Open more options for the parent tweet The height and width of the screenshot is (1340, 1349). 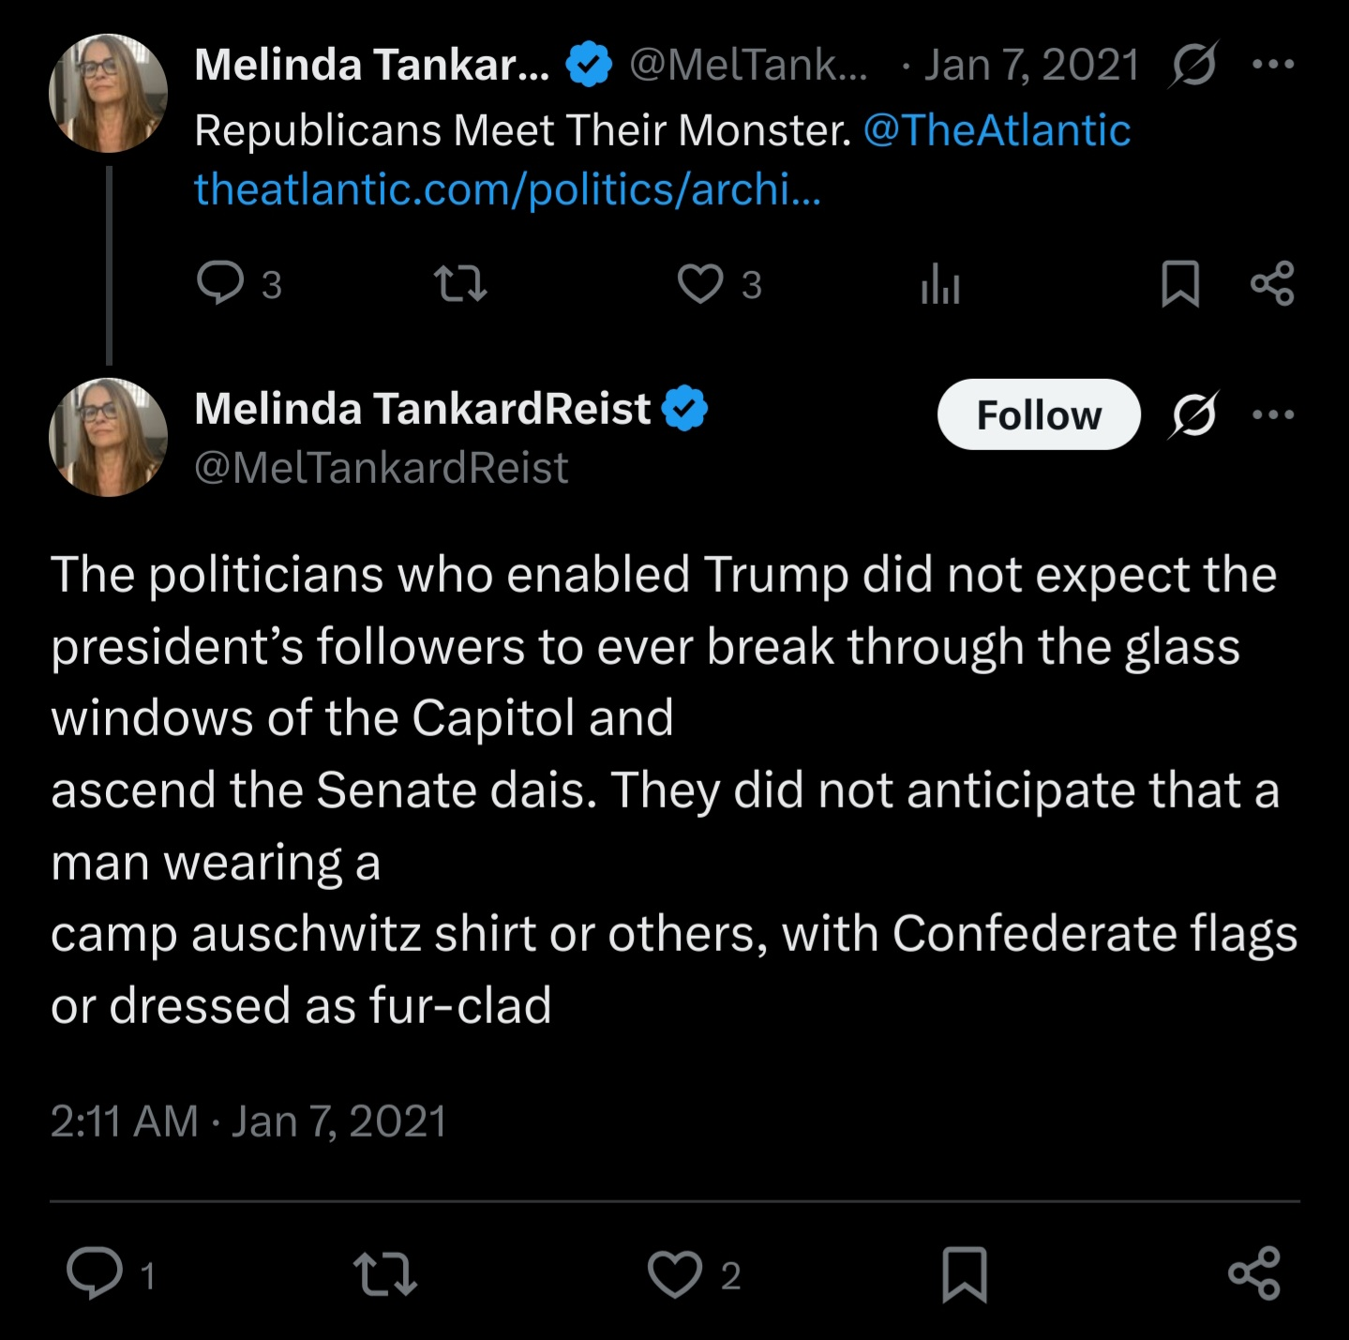coord(1273,65)
